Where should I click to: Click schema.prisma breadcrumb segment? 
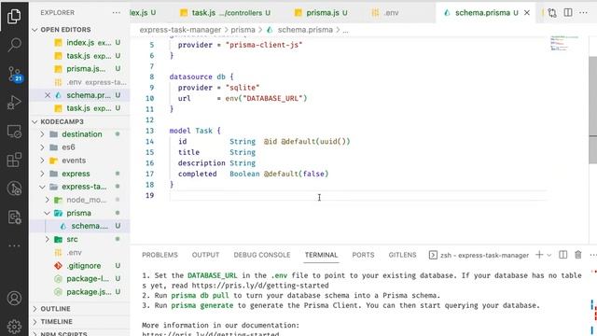(x=300, y=30)
